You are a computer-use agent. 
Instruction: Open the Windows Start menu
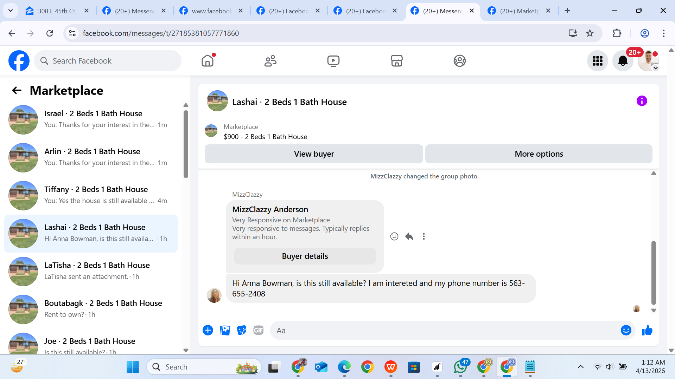pyautogui.click(x=133, y=367)
